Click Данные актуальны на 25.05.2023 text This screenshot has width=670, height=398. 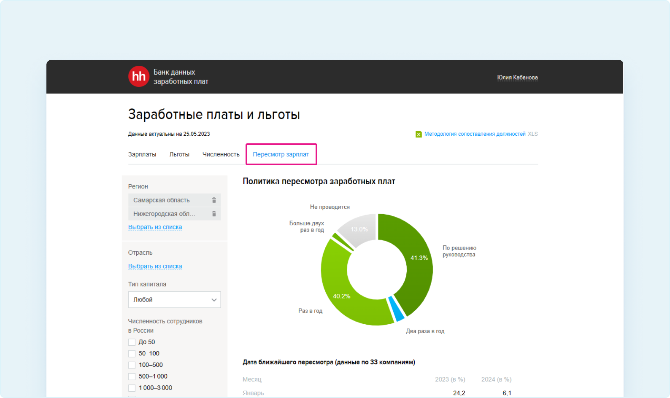click(x=169, y=134)
